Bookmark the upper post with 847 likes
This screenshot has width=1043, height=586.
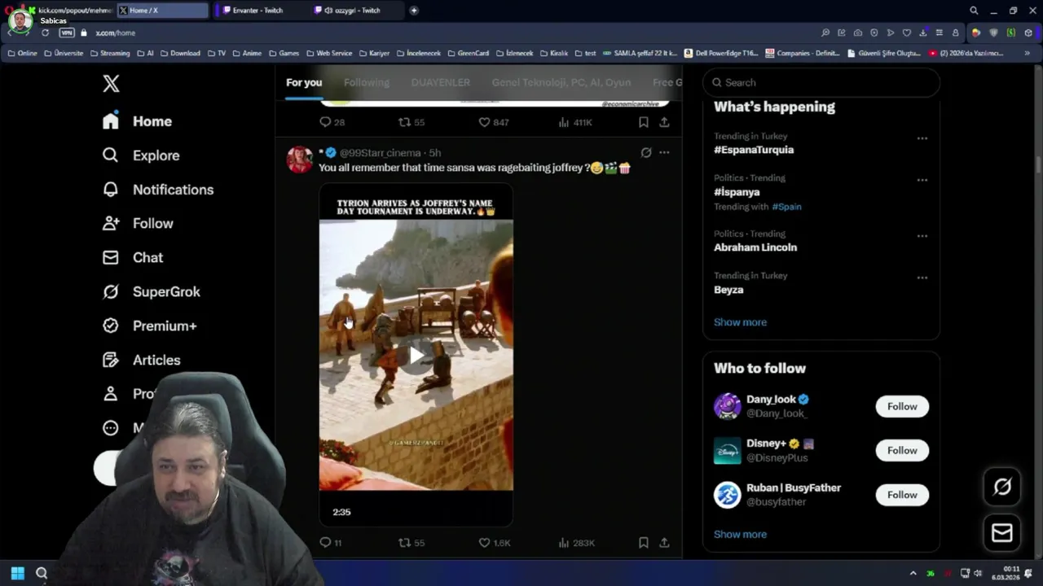(x=644, y=122)
